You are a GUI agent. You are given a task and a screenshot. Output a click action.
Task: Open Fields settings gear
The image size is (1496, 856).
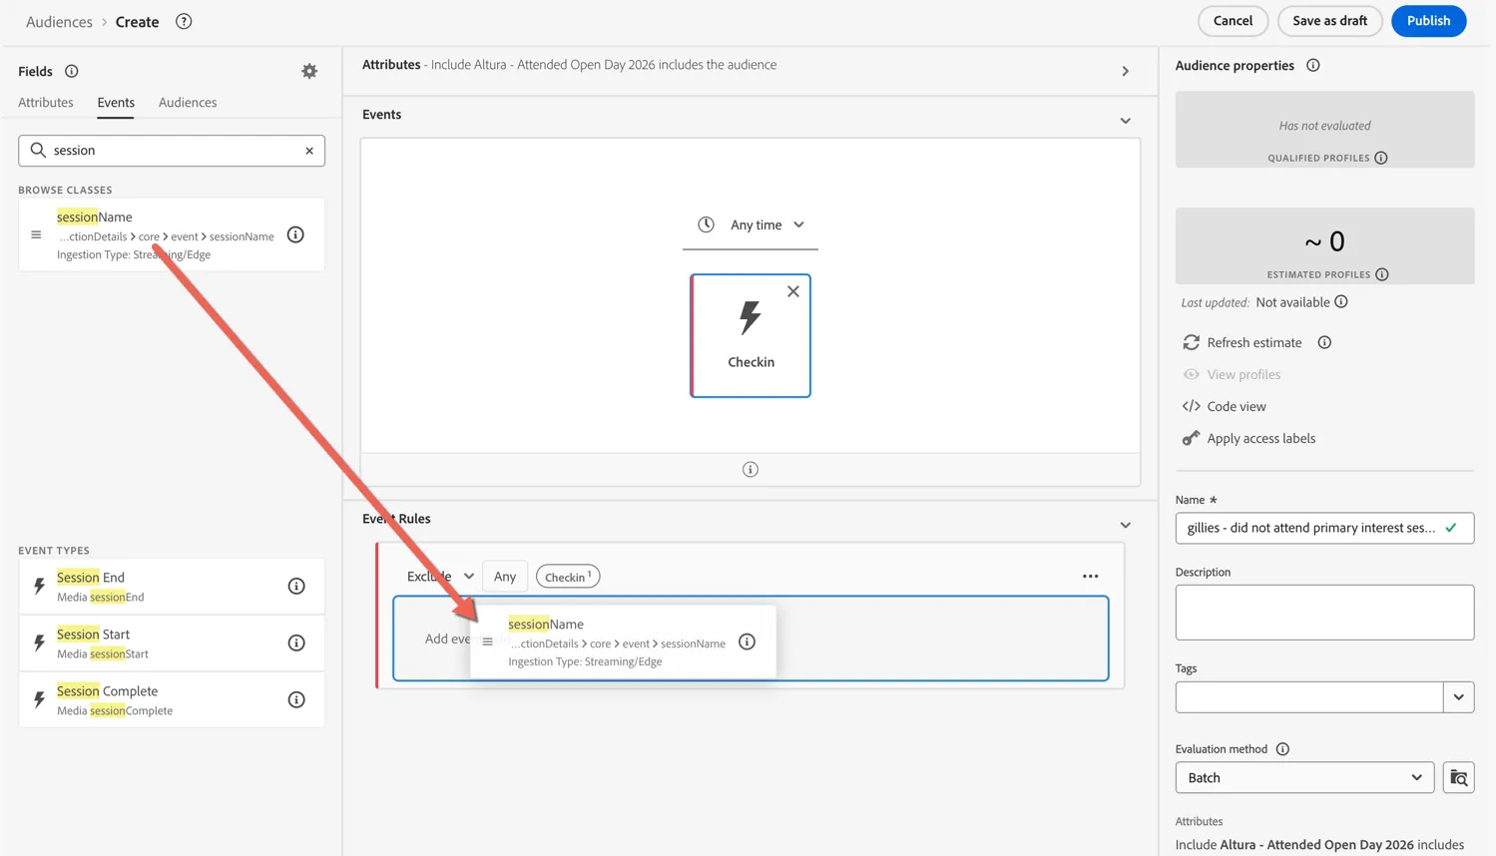[x=309, y=71]
